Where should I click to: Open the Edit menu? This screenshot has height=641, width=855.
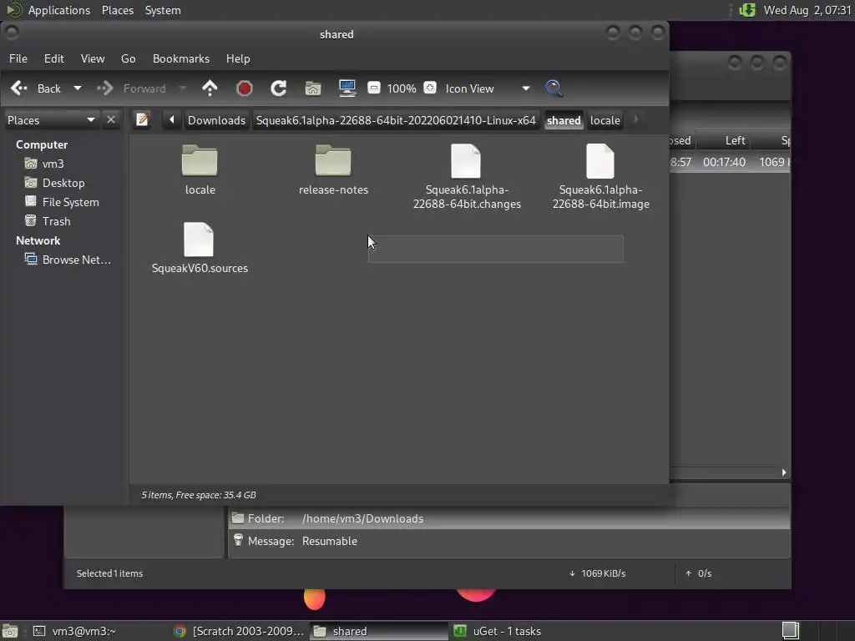coord(54,58)
